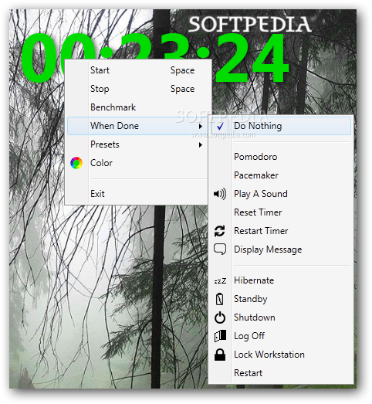Choose Restart Timer when done
The width and height of the screenshot is (372, 404).
tap(281, 231)
